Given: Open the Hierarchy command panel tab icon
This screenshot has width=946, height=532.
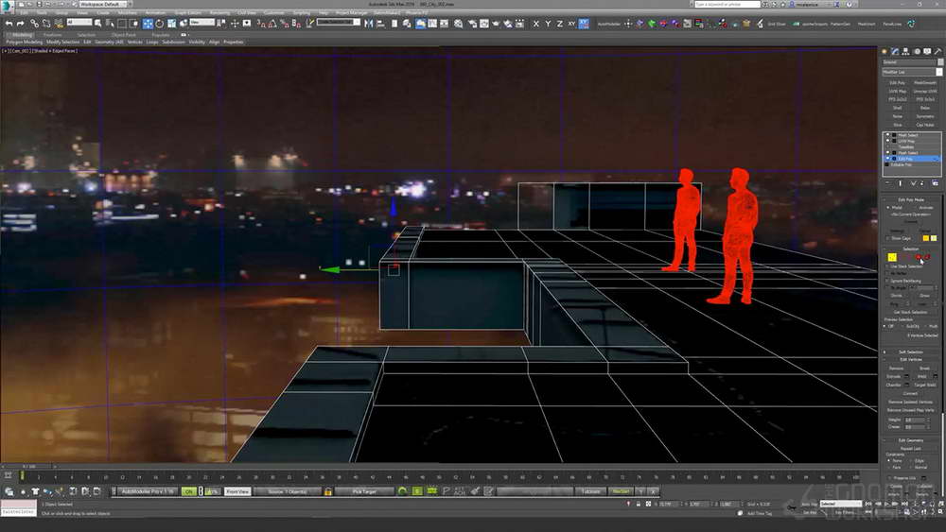Looking at the screenshot, I should pyautogui.click(x=905, y=52).
